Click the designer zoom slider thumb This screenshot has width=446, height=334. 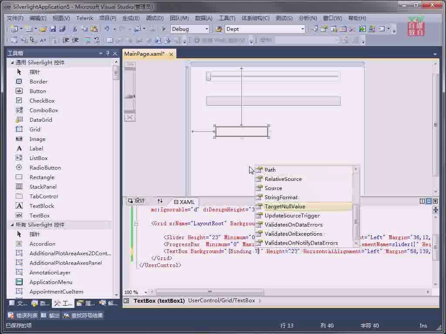(130, 96)
